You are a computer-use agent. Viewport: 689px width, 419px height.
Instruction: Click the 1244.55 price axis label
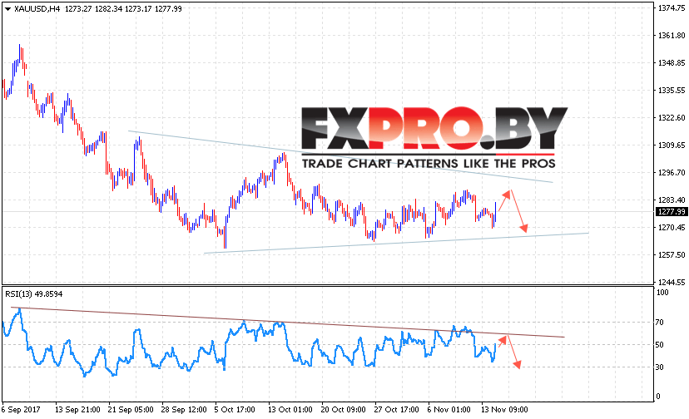672,283
